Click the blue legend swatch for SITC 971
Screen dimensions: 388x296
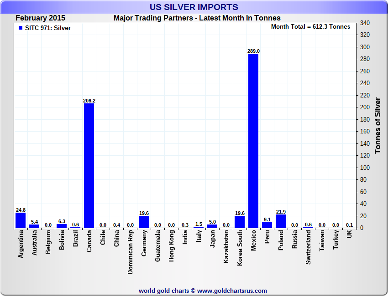point(20,28)
